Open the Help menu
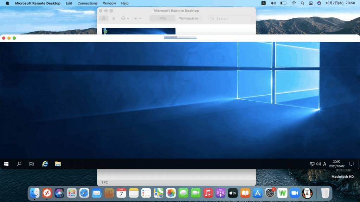This screenshot has width=360, height=202. 125,3
